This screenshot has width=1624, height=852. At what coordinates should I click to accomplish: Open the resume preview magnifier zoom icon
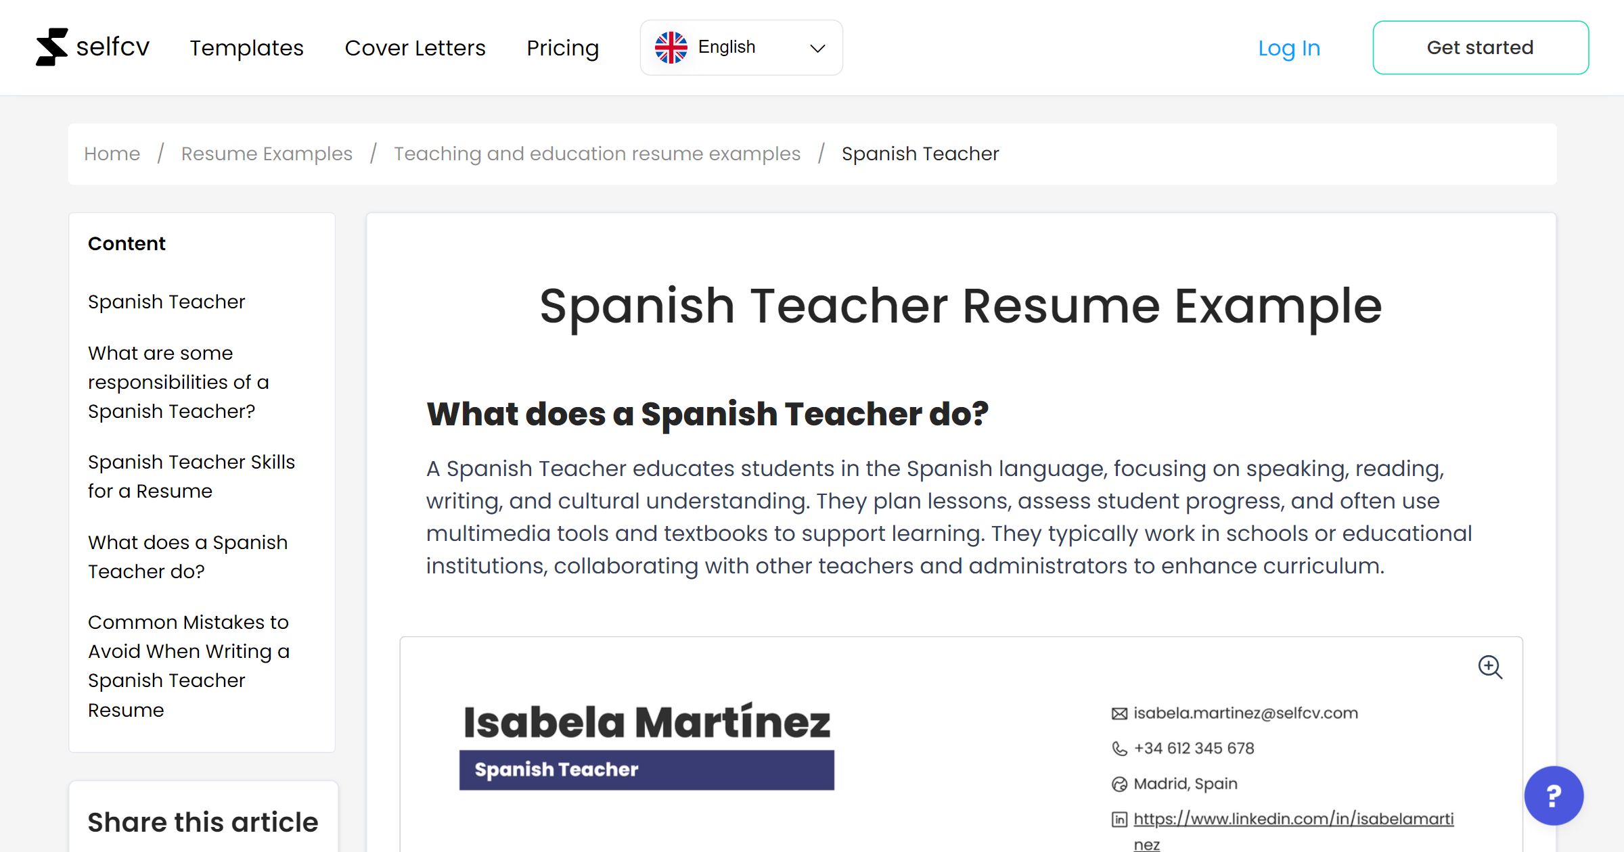1491,668
